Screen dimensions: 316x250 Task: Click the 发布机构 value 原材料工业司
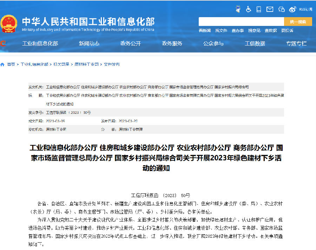coord(56,130)
